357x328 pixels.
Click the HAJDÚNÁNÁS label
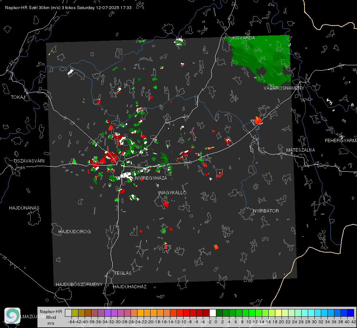pyautogui.click(x=24, y=208)
